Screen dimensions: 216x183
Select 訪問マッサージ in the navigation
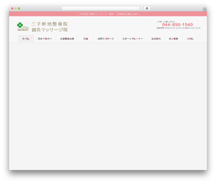pos(106,39)
